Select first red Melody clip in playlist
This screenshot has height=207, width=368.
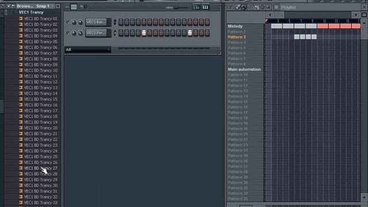(323, 26)
